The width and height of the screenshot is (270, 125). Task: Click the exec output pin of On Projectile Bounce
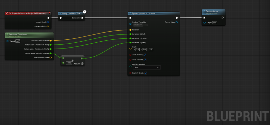coord(48,18)
